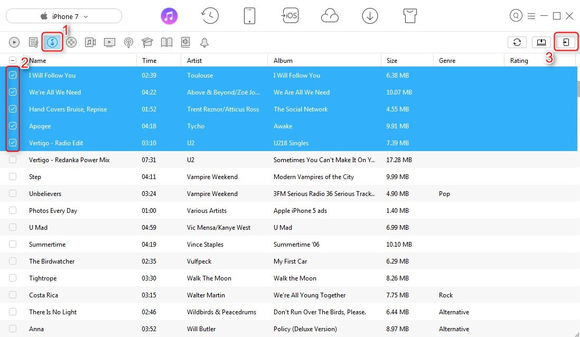Click the Rock genre cell
The height and width of the screenshot is (337, 580).
point(446,295)
